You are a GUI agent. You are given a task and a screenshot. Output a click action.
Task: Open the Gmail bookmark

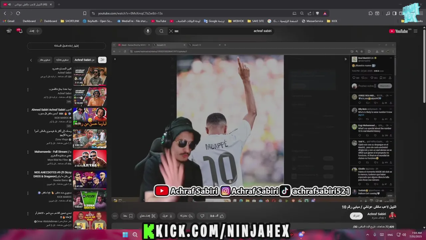[x=9, y=21]
